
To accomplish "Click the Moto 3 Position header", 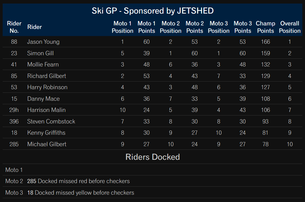I will tap(219, 27).
